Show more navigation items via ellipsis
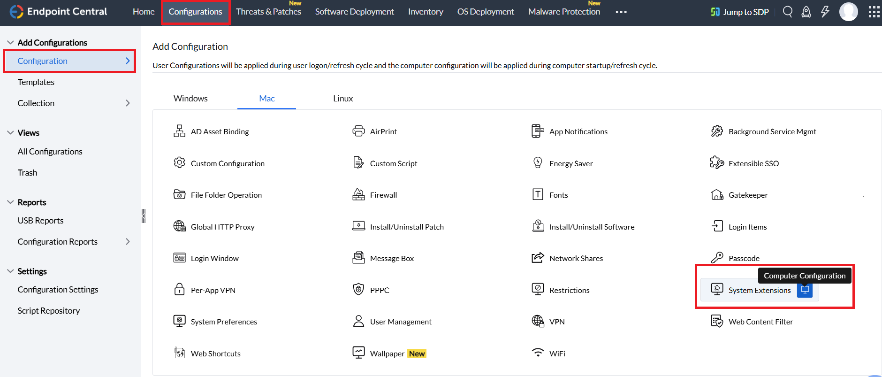The height and width of the screenshot is (377, 882). 621,12
